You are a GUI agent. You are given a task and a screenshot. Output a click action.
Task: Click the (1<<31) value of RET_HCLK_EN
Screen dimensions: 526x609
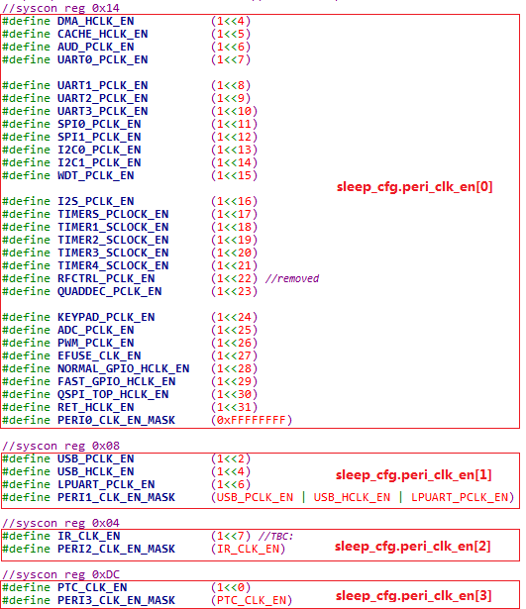click(x=234, y=407)
